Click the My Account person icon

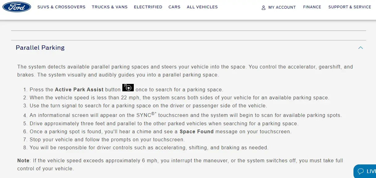pos(264,7)
